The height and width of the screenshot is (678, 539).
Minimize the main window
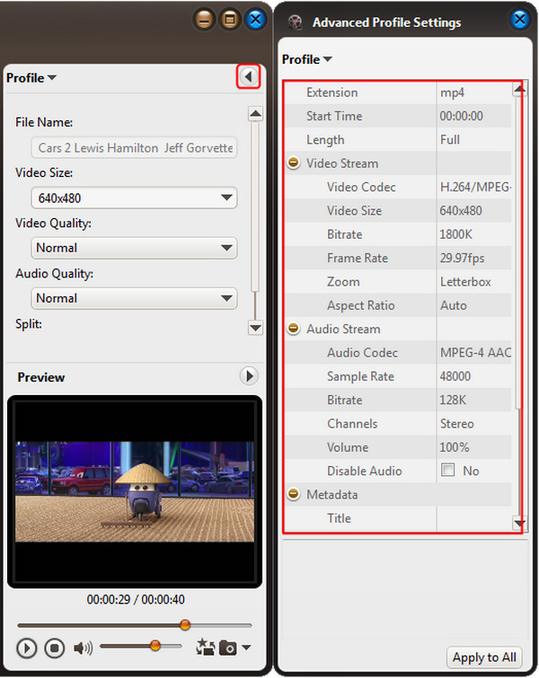204,20
